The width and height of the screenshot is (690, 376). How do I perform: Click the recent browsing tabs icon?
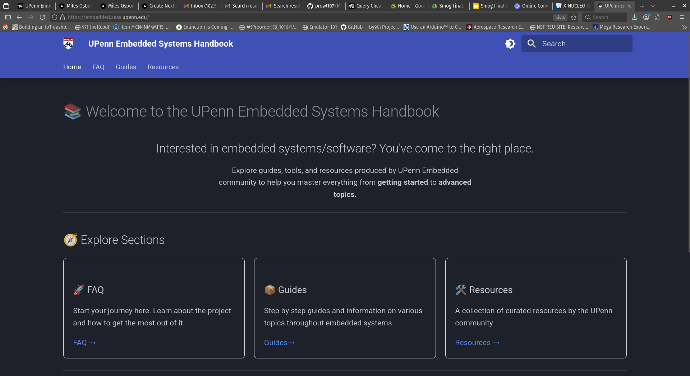point(6,6)
